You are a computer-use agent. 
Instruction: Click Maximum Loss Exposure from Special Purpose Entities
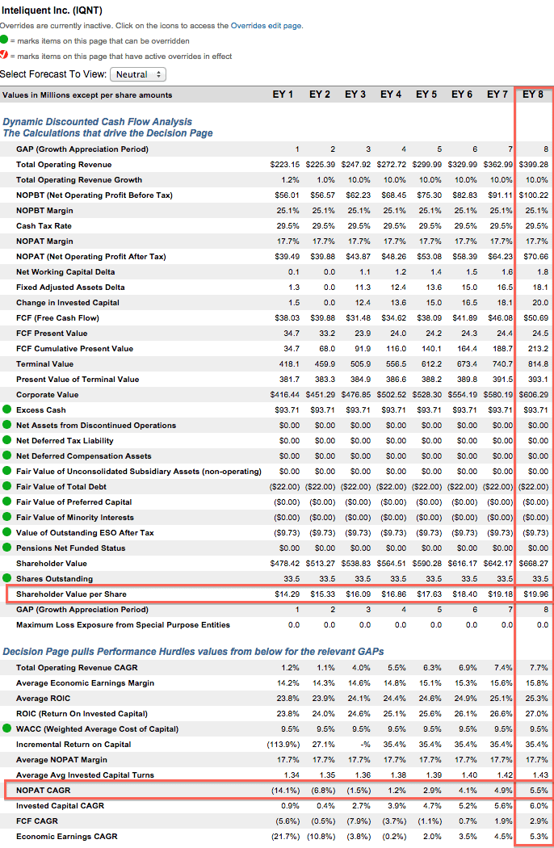tap(123, 624)
